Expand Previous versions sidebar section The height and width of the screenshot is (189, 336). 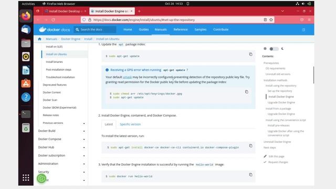click(84, 123)
